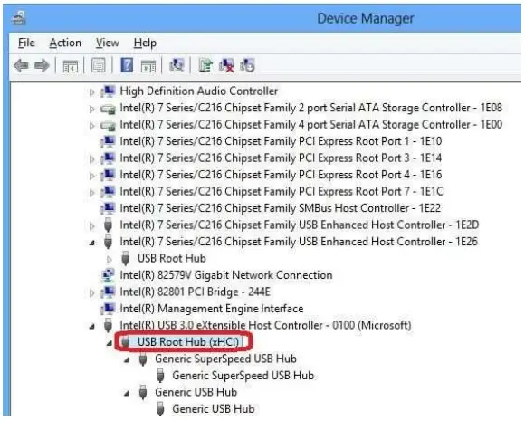Select 4 port Serial ATA Storage Controller - 1E00
525x421 pixels.
(x=311, y=124)
